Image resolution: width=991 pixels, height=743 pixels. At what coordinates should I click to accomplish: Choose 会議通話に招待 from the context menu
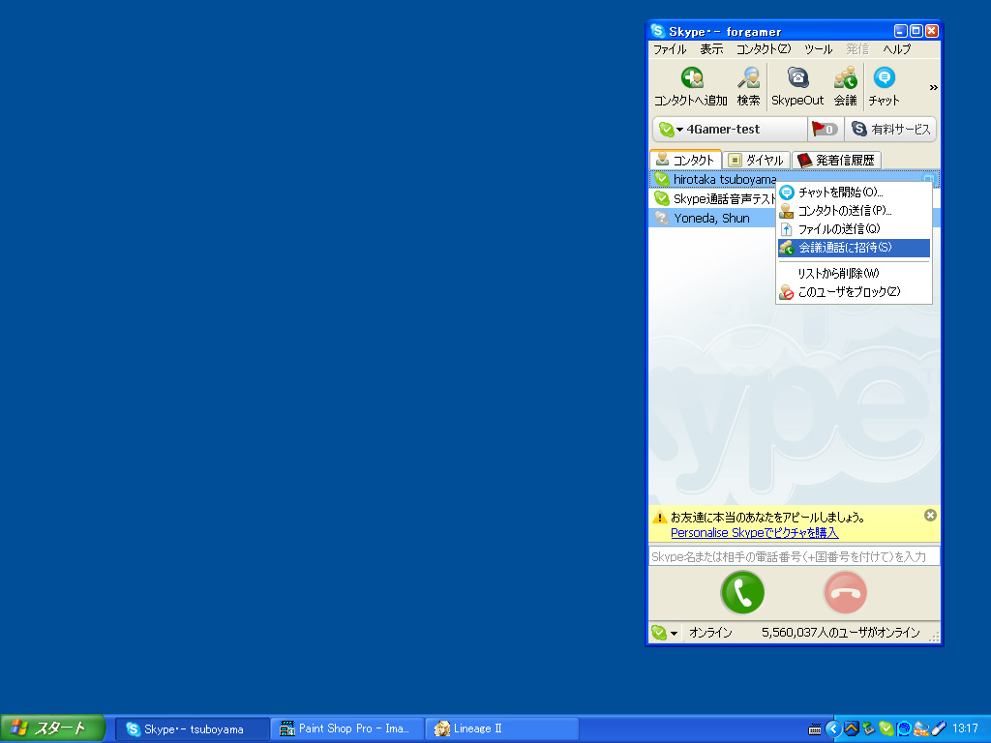click(x=854, y=248)
